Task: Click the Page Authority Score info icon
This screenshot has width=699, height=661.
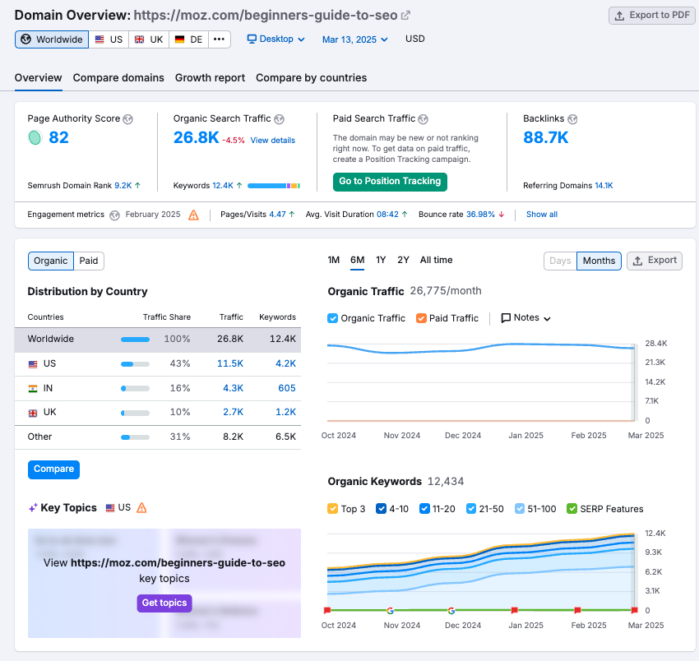Action: click(128, 119)
